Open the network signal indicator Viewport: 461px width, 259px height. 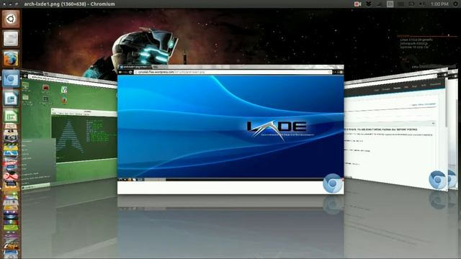click(x=380, y=4)
